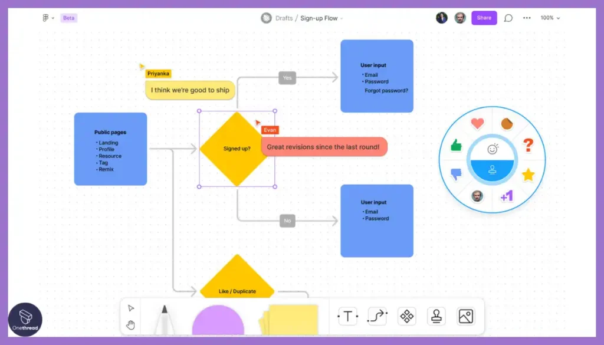Expand the main menu dropdown arrow
The height and width of the screenshot is (345, 604).
53,18
